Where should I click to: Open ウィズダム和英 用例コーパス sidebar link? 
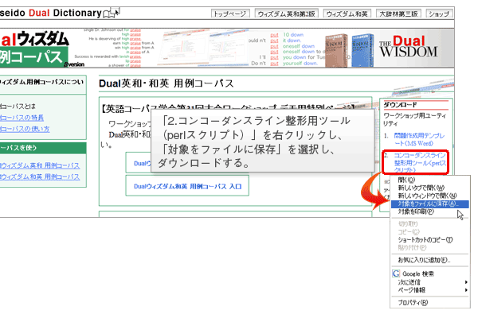pos(40,176)
